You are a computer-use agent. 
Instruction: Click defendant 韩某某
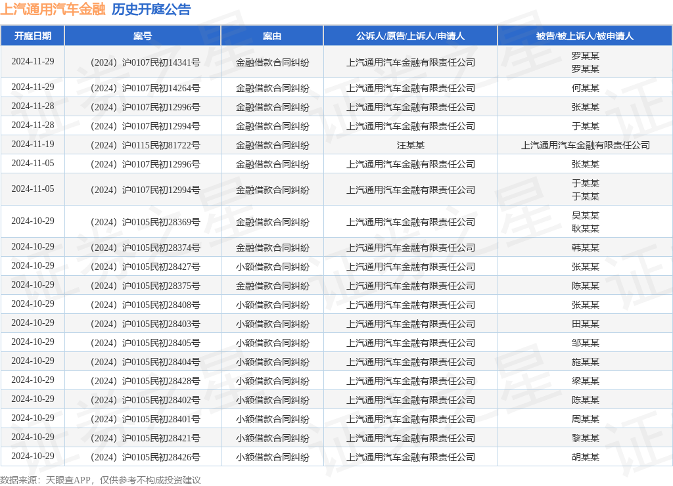pyautogui.click(x=585, y=248)
